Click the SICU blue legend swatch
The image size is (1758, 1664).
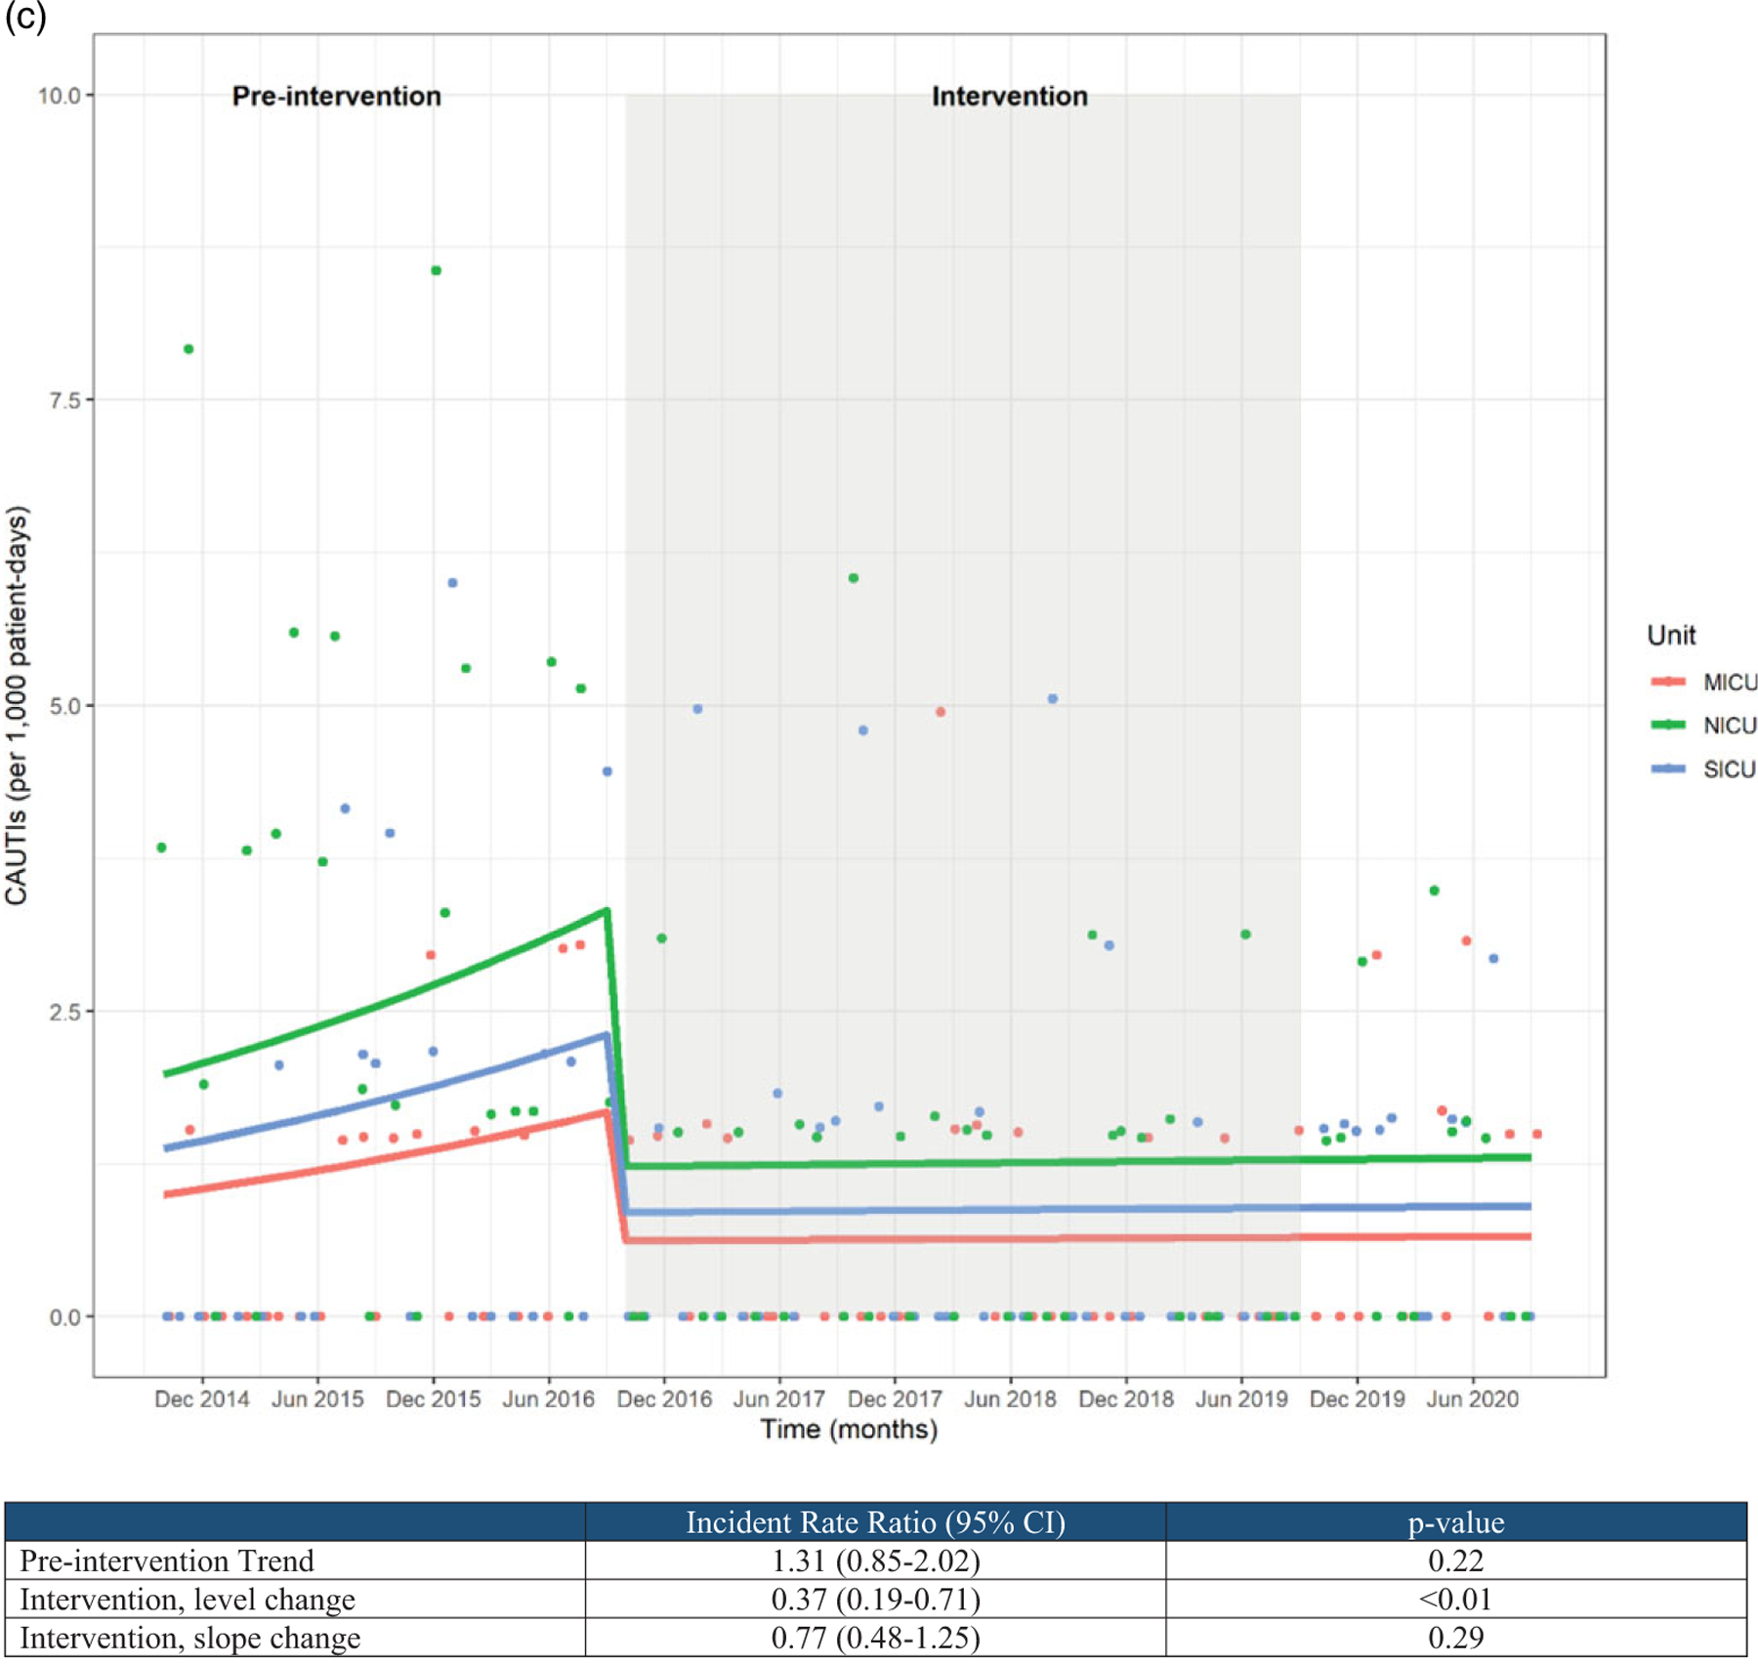pyautogui.click(x=1668, y=769)
